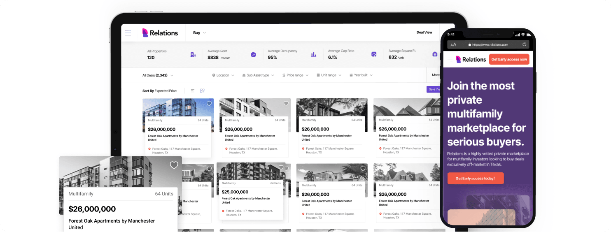
Task: Click the $25,000,000 price
Action: [x=235, y=192]
